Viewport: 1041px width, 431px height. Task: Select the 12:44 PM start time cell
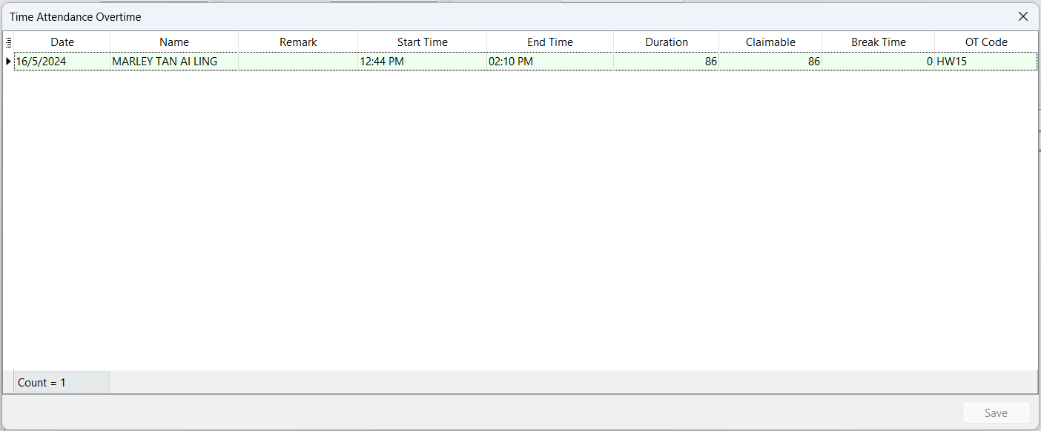[422, 62]
